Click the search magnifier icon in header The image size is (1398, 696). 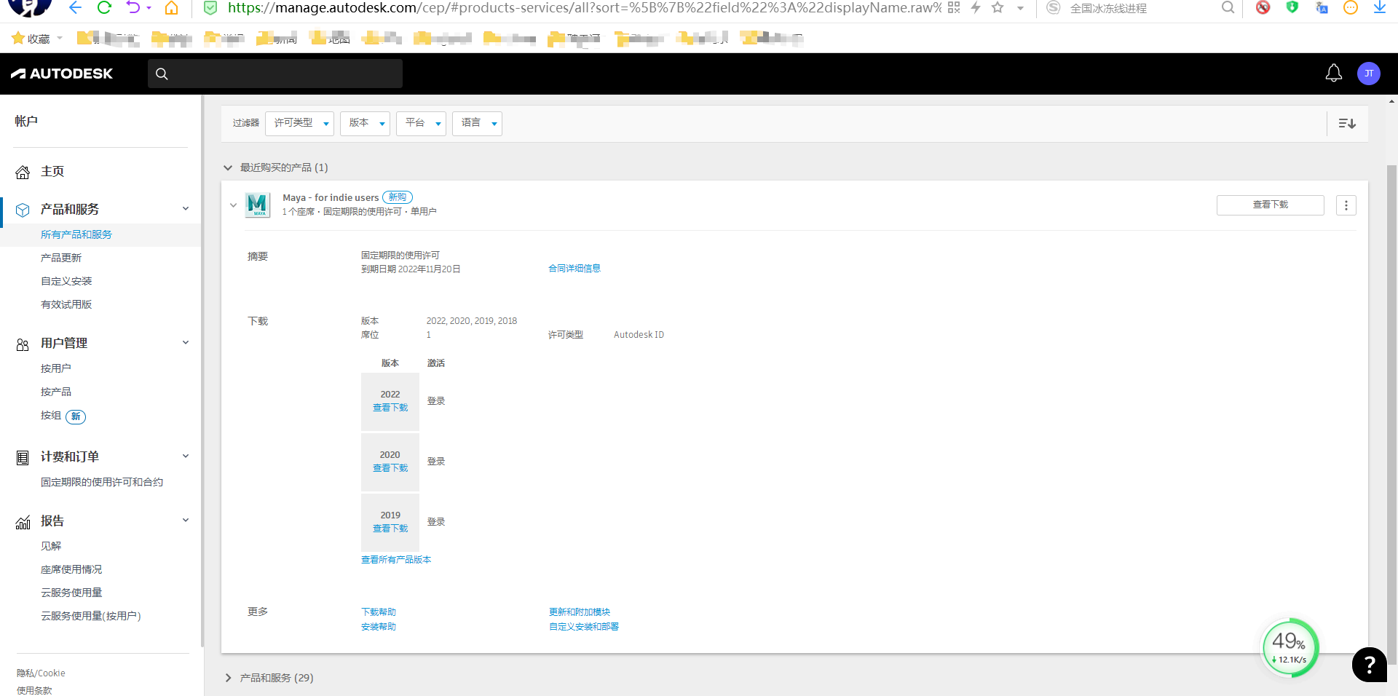(162, 74)
